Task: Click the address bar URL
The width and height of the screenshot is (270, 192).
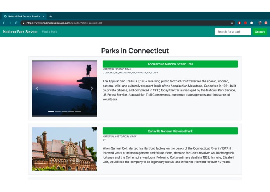Action: 64,23
